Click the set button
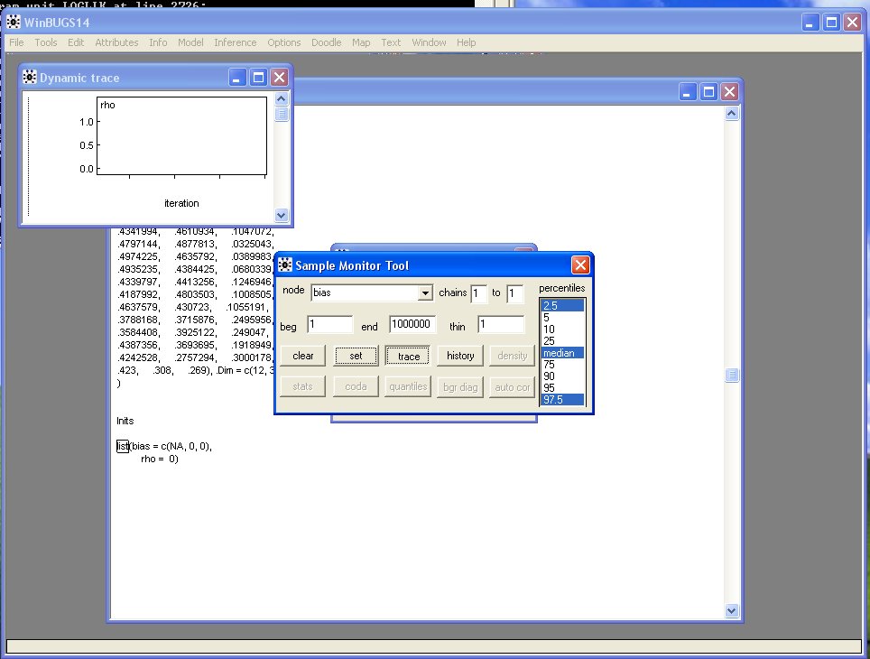The image size is (870, 659). coord(356,356)
